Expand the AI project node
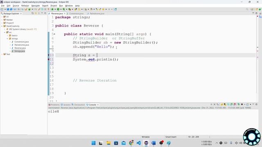The height and width of the screenshot is (147, 262). click(2, 17)
